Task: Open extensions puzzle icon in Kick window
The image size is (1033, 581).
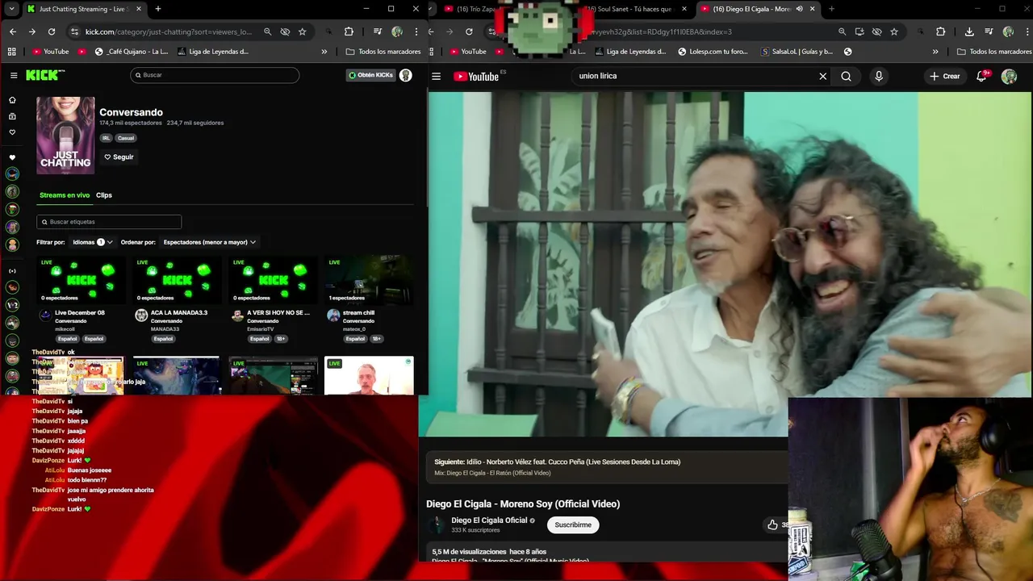Action: (x=349, y=31)
